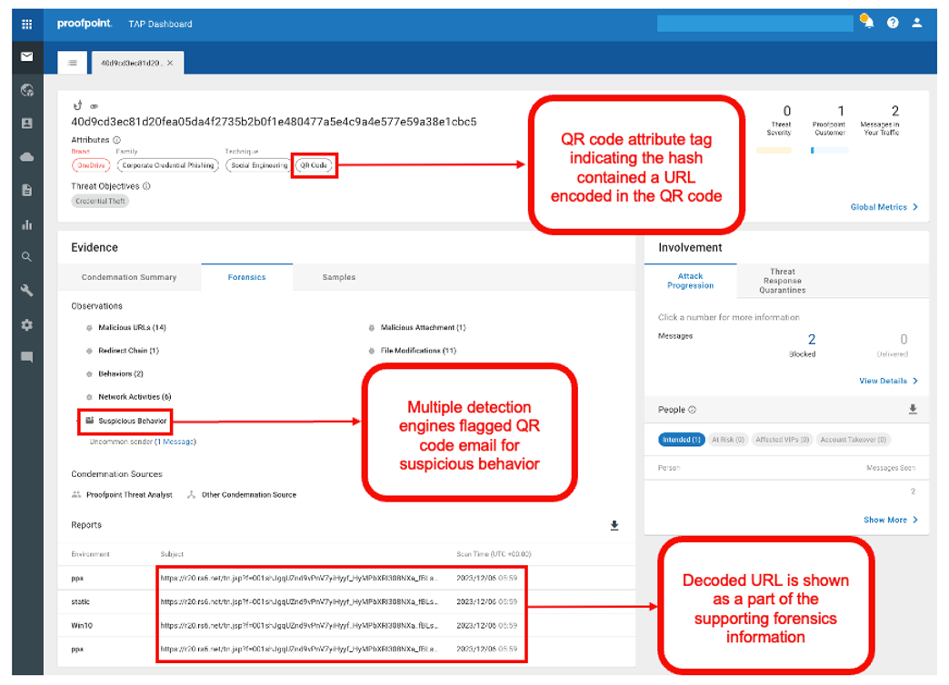Open the notifications bell
949x685 pixels.
(x=866, y=22)
